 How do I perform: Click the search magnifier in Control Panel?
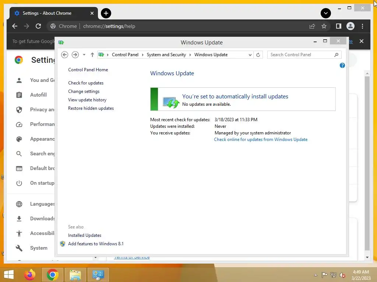(x=337, y=55)
